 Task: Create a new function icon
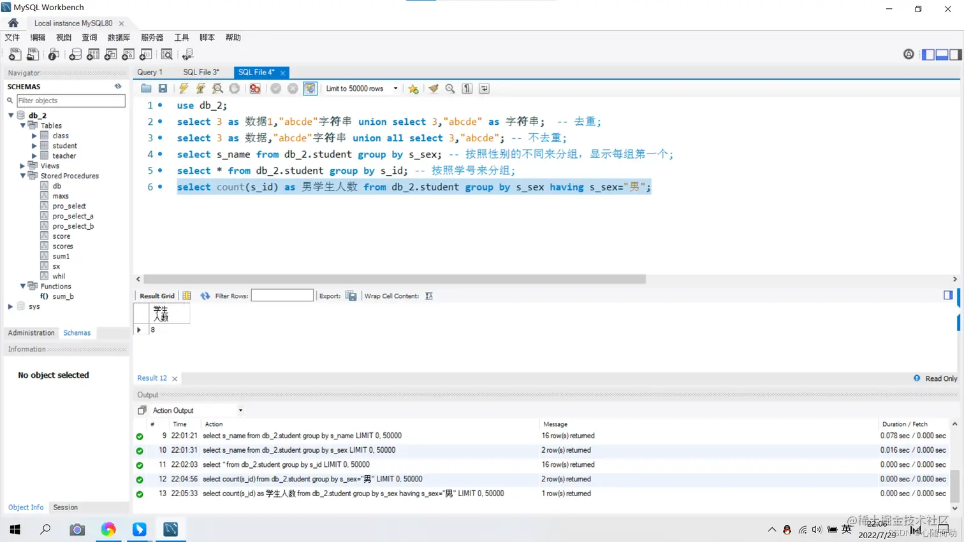pos(146,55)
